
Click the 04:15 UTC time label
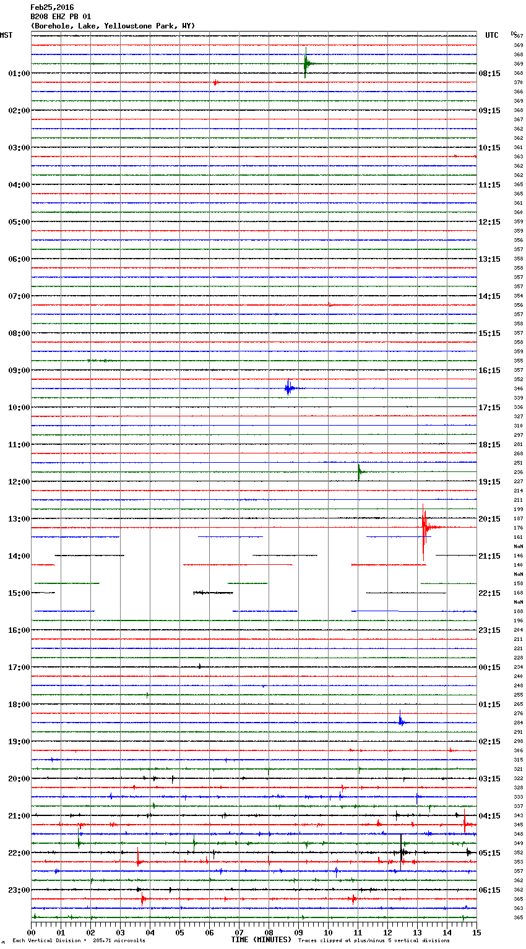coord(489,816)
